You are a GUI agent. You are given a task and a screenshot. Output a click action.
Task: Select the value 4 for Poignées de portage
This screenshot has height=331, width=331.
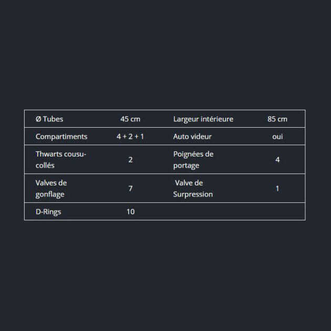[x=277, y=160]
